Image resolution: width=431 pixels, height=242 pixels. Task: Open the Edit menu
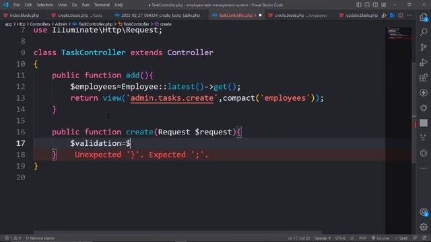28,5
